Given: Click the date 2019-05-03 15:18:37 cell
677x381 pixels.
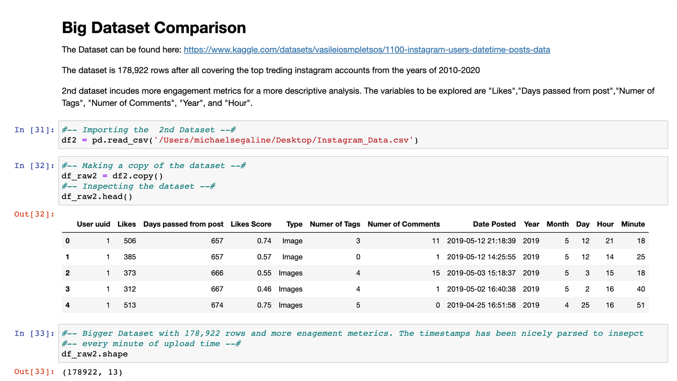Looking at the screenshot, I should (481, 273).
